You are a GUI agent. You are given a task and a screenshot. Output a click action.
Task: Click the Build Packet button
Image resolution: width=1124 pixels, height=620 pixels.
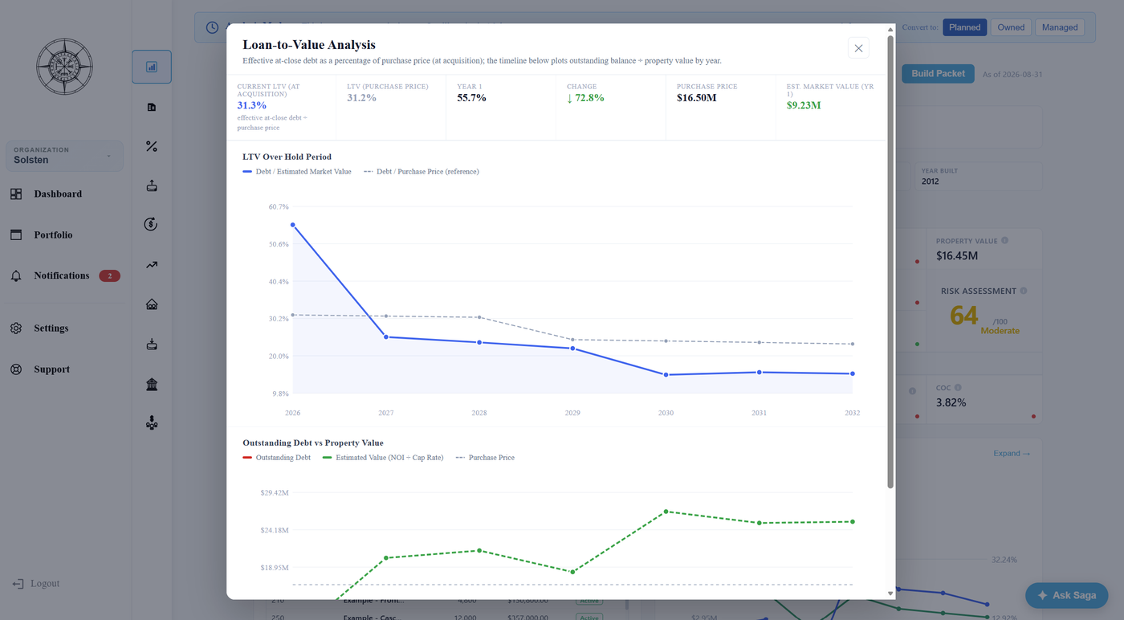pos(938,74)
